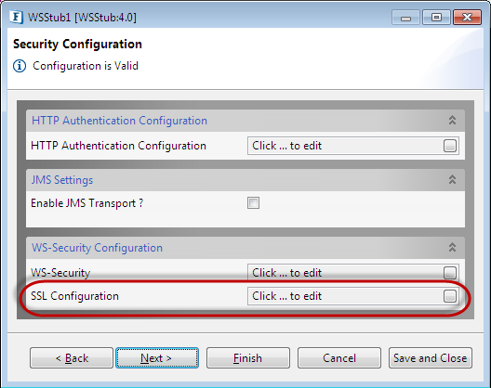Click the info icon beside Configuration is Valid
491x388 pixels.
(x=20, y=66)
